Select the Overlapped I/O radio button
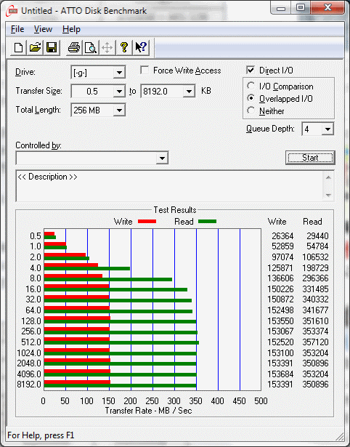This screenshot has height=447, width=350. [251, 98]
